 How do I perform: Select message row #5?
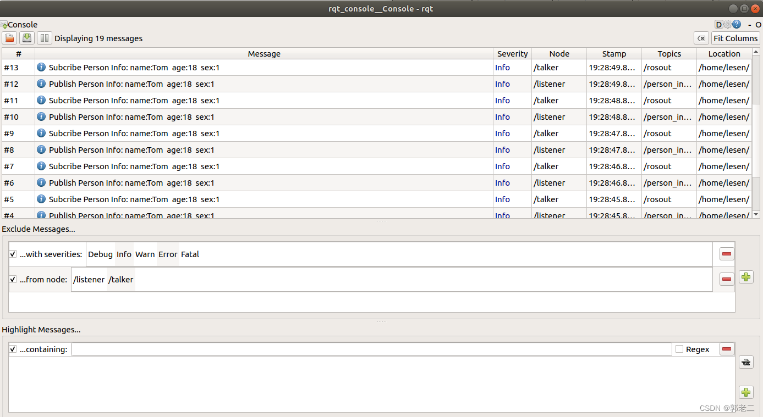pos(377,199)
